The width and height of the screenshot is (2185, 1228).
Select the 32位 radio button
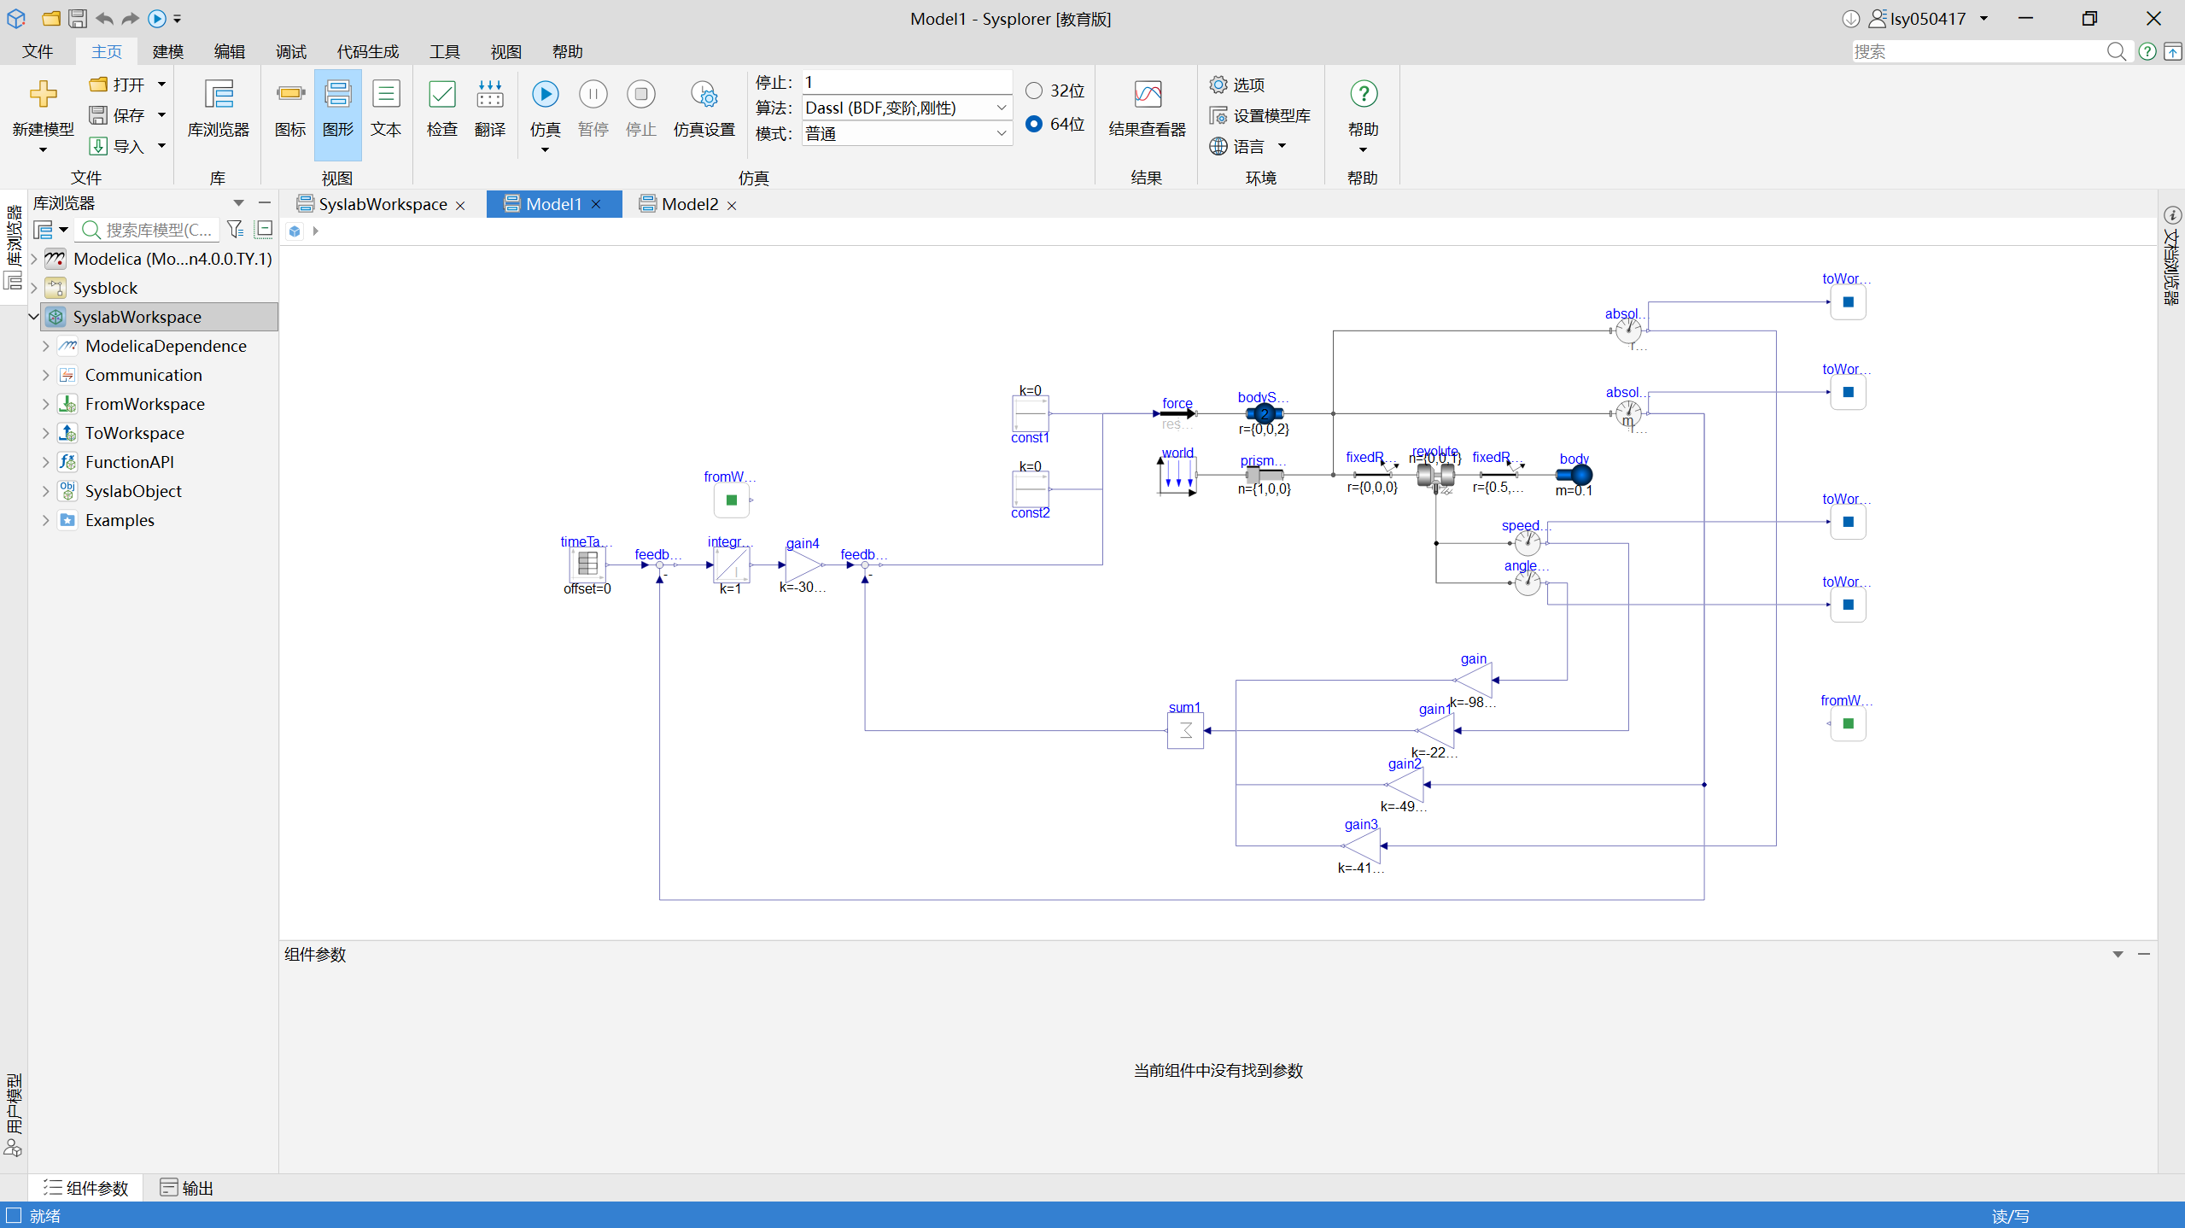1034,91
